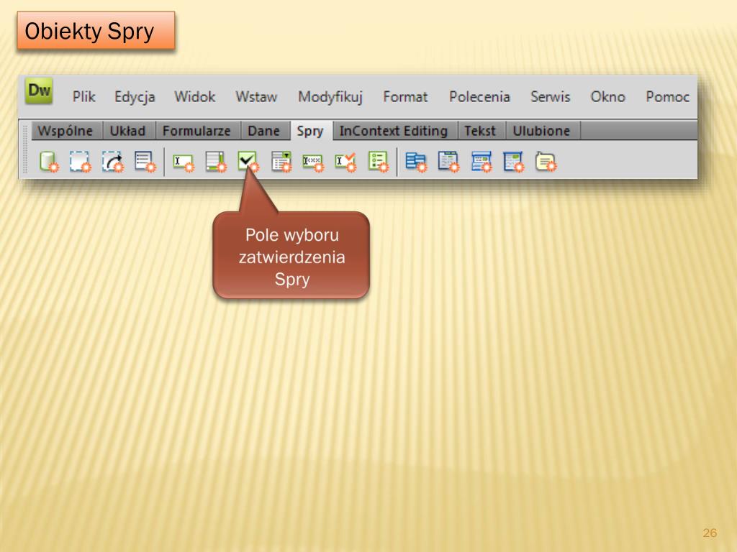Open the Okno menu
This screenshot has width=737, height=552.
607,97
